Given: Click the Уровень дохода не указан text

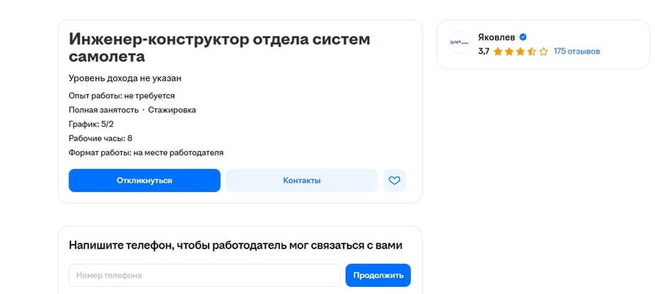Looking at the screenshot, I should click(x=130, y=78).
